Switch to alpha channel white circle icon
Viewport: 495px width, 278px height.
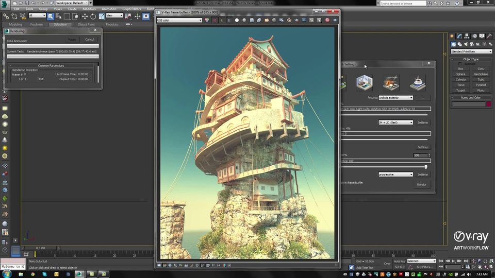pyautogui.click(x=237, y=20)
